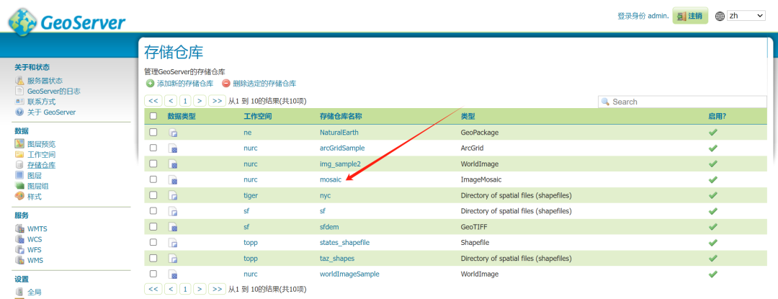778x299 pixels.
Task: Click the 工作空间 folder icon
Action: click(x=19, y=155)
